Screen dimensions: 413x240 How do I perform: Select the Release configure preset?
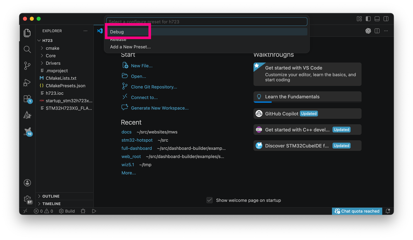[x=207, y=40]
